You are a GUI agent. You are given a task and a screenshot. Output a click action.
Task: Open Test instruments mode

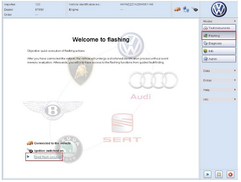coord(219,28)
